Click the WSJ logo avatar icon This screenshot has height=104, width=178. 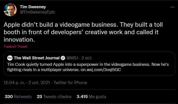click(10, 58)
